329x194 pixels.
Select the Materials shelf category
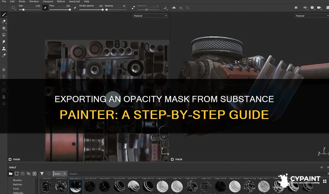pos(18,193)
